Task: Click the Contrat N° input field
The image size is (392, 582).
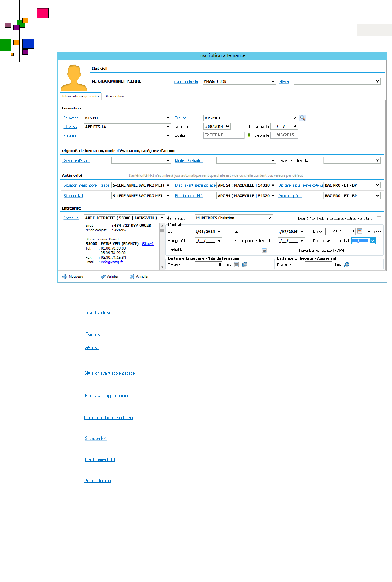Action: coord(226,250)
